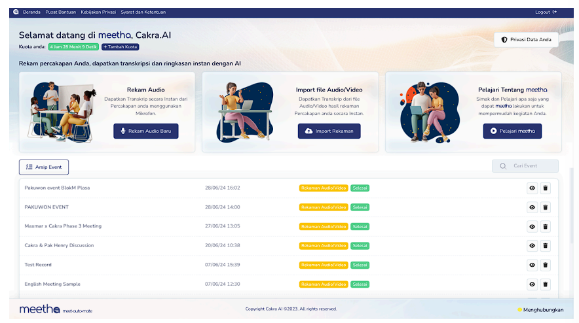Click Rekaman Audio/Video tag on Maxmar row

324,226
